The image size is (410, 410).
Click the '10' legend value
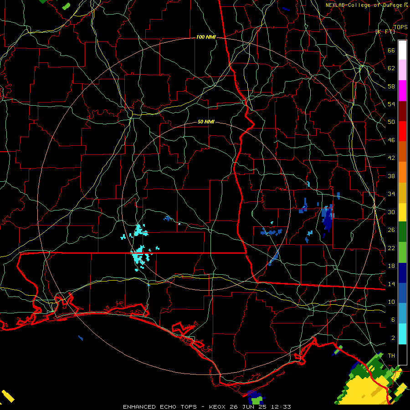pyautogui.click(x=391, y=302)
